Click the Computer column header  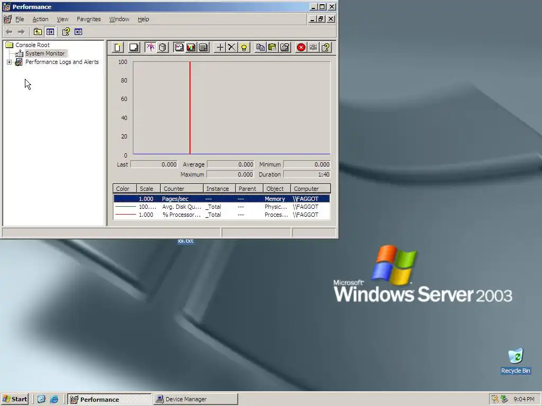(310, 189)
